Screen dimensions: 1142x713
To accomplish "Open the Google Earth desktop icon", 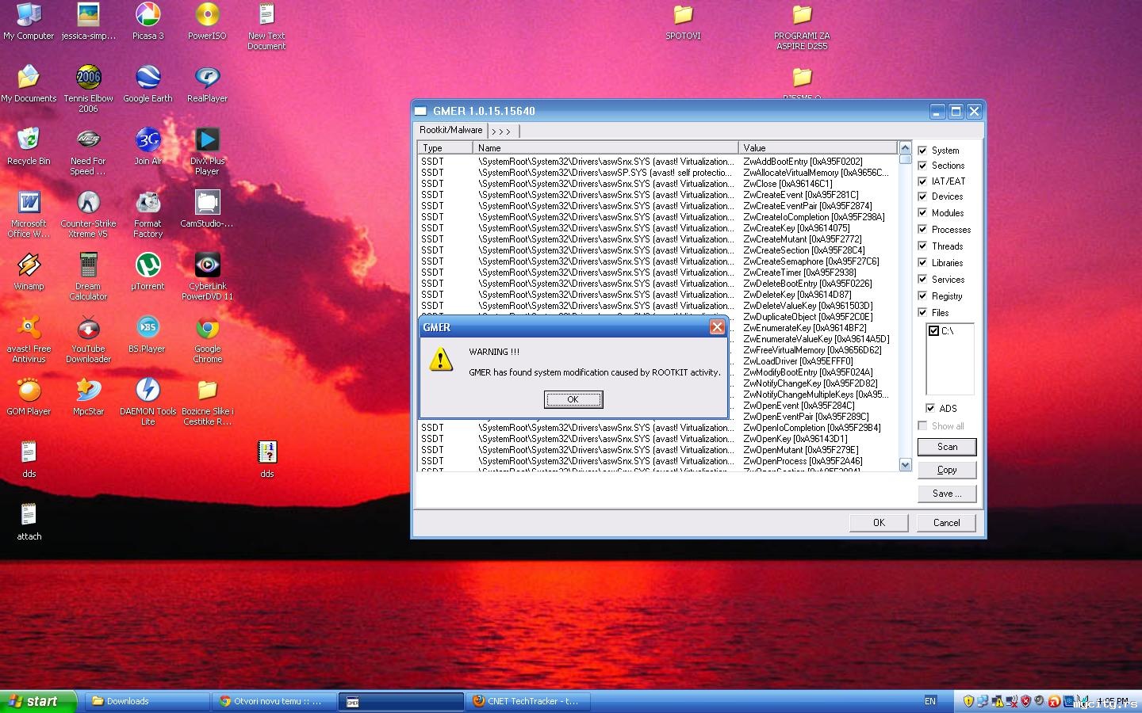I will 148,78.
